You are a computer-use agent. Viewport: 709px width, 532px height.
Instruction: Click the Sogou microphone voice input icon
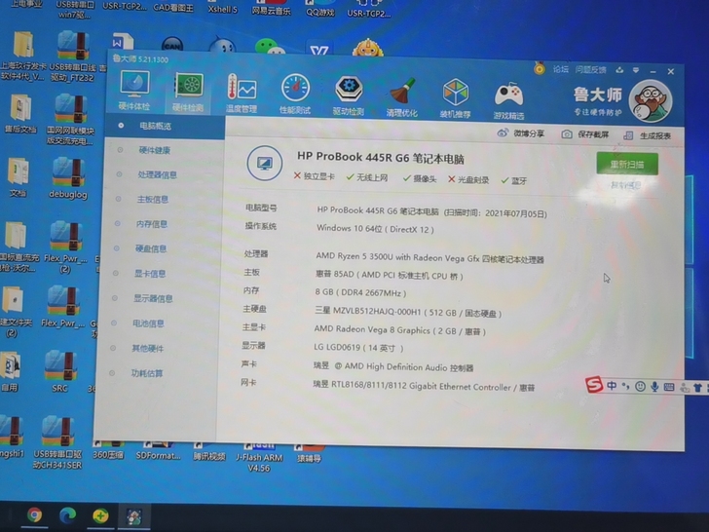[654, 387]
